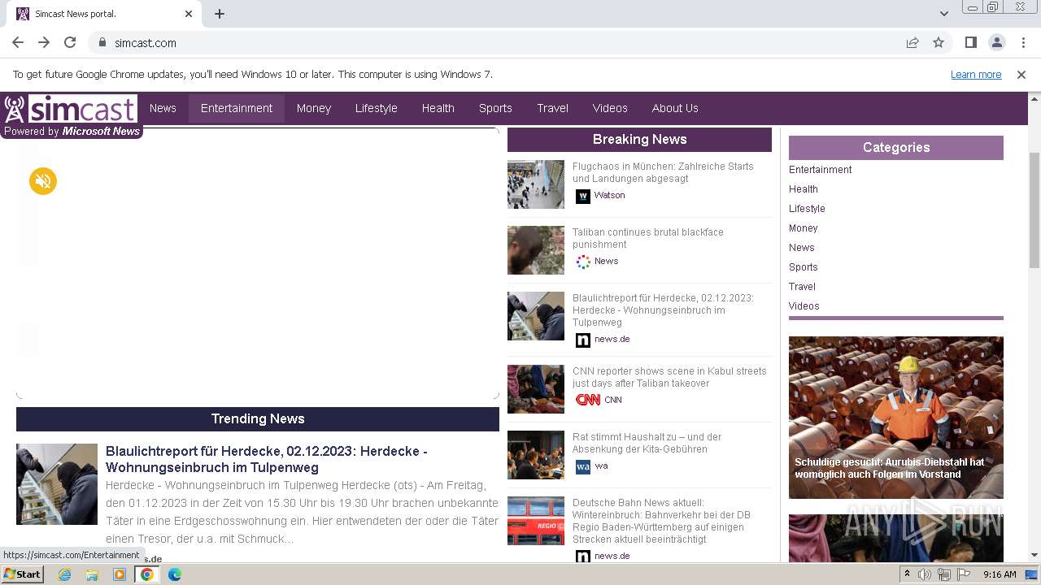Select Entertainment in Categories list
Viewport: 1041px width, 585px height.
[820, 170]
